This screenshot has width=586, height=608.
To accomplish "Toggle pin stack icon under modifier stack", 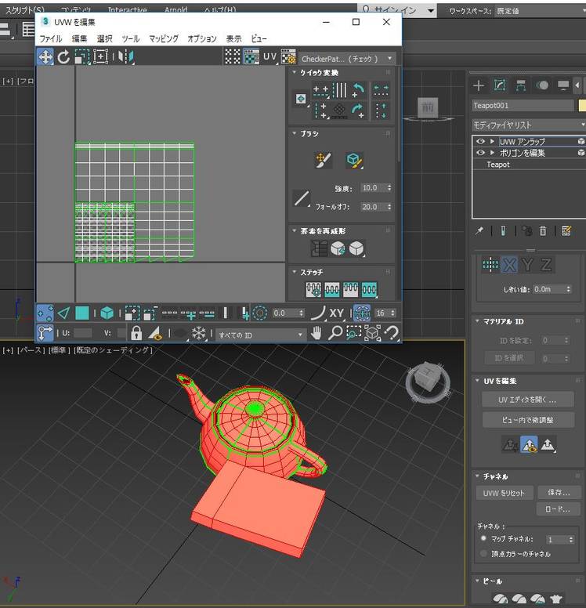I will point(479,231).
